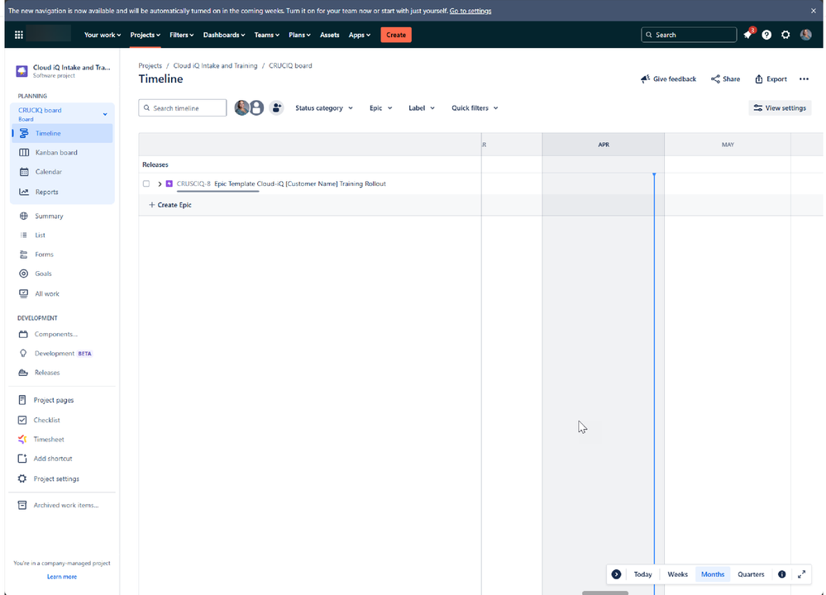The width and height of the screenshot is (826, 595).
Task: Click the Project settings gear icon
Action: coord(22,478)
